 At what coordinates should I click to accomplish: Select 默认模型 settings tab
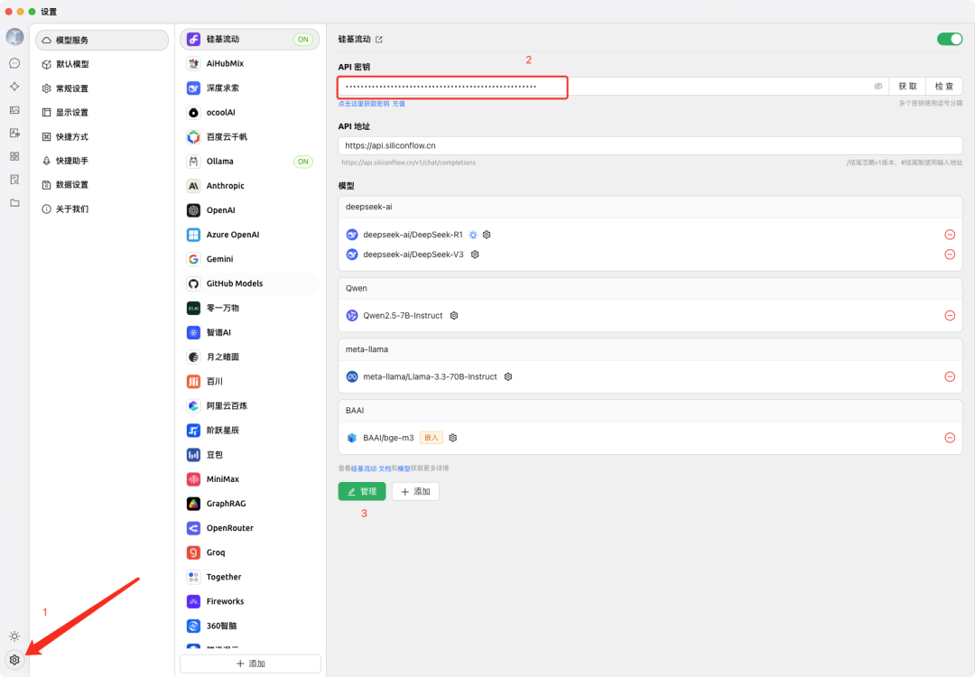click(102, 64)
